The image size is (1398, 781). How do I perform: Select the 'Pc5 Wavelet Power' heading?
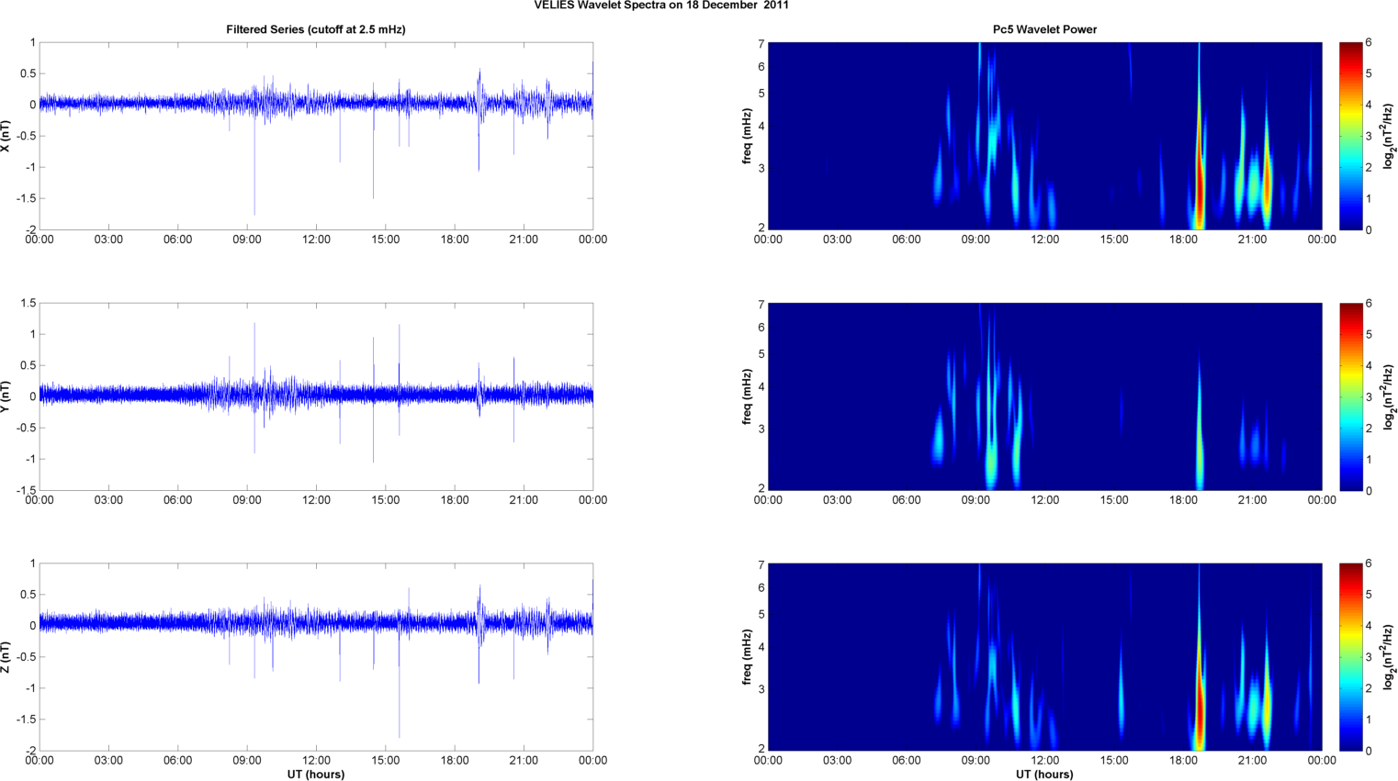pos(1044,29)
